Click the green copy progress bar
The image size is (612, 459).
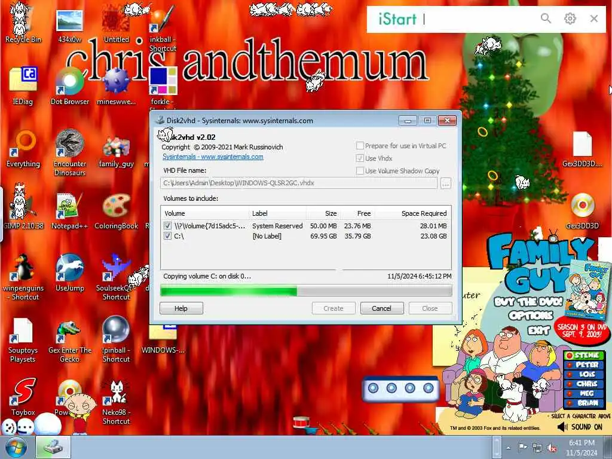coord(306,290)
